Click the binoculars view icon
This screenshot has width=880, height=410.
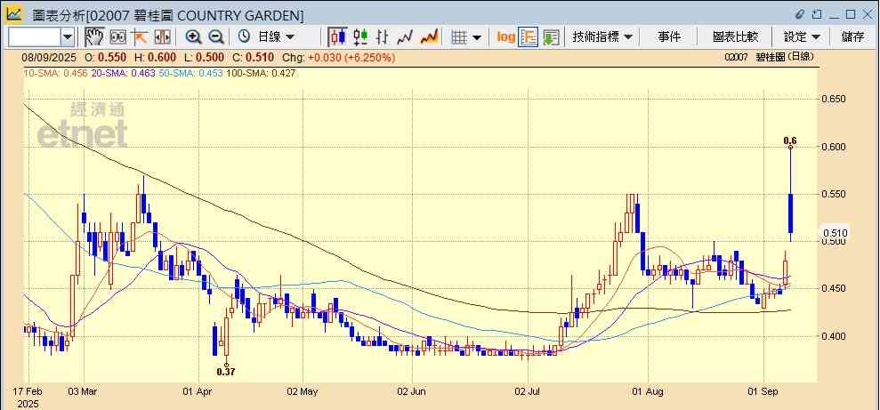(117, 37)
